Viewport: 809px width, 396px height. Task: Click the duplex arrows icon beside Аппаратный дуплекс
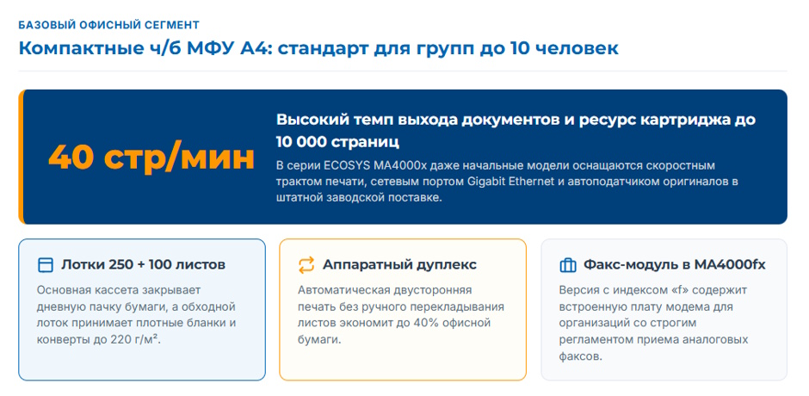[x=306, y=265]
